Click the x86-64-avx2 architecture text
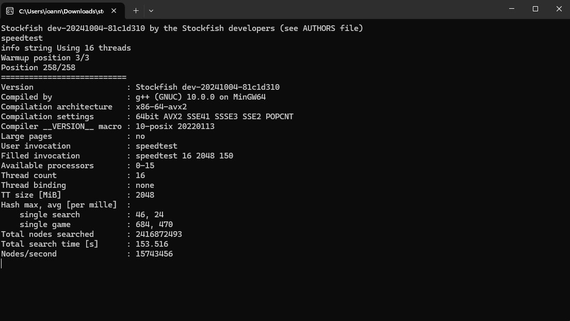Viewport: 570px width, 321px height. (161, 106)
